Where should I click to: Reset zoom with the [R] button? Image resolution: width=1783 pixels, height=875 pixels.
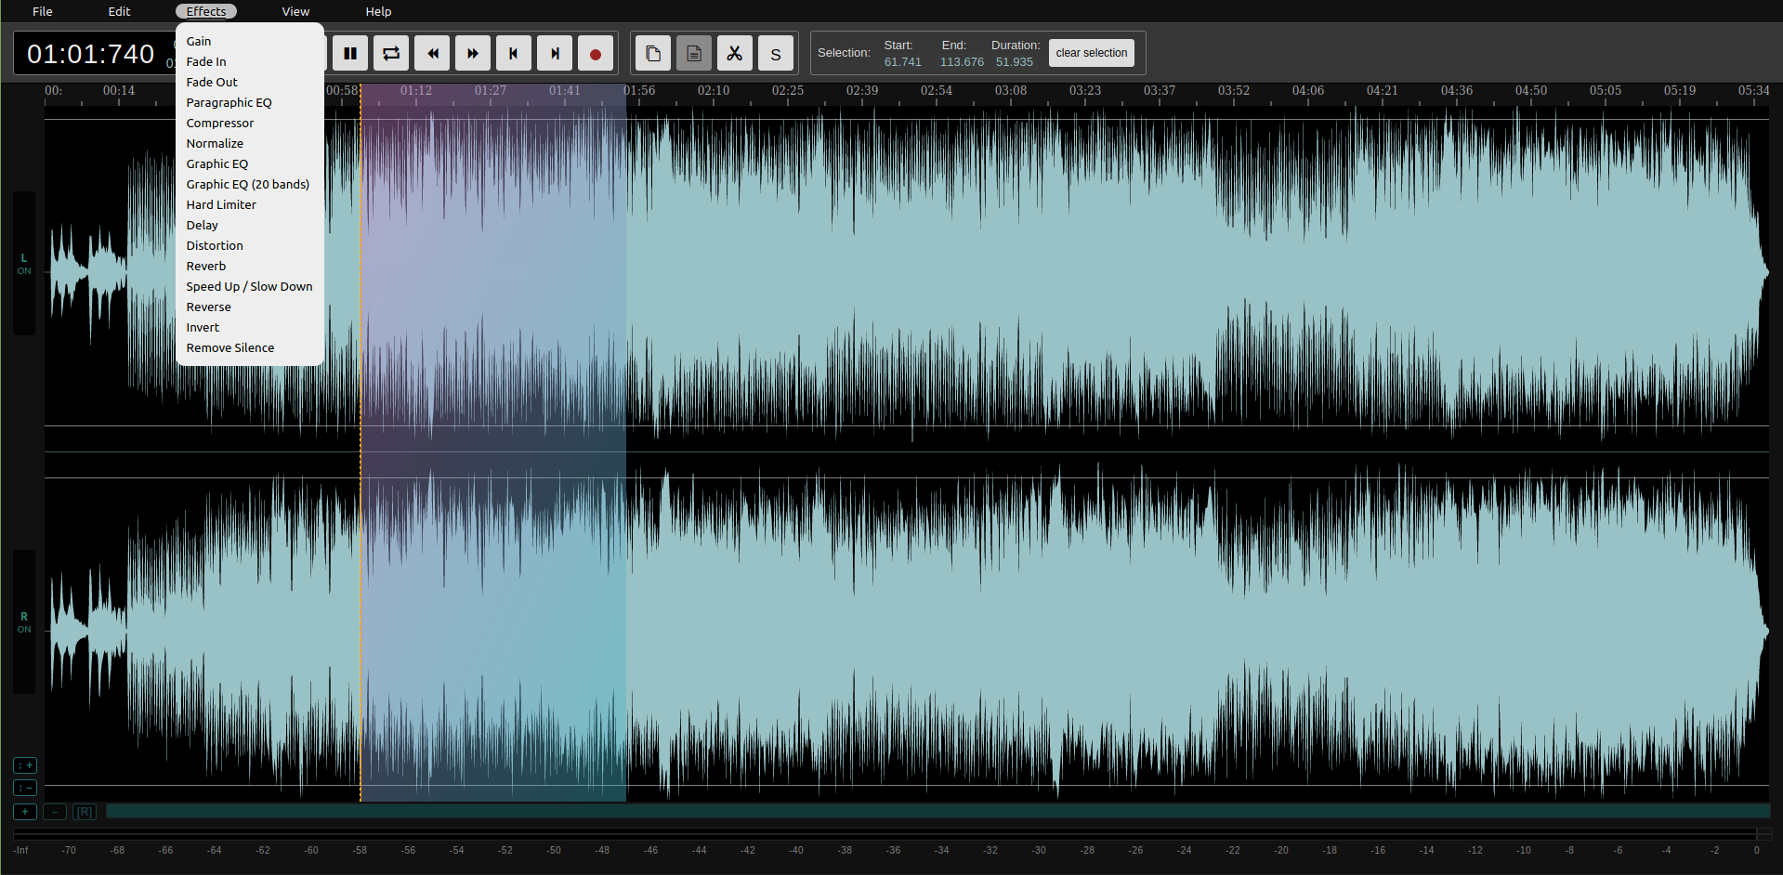[x=85, y=812]
